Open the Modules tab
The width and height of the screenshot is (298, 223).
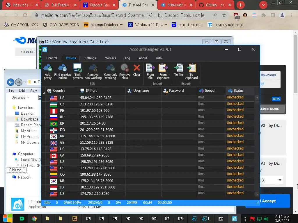(x=110, y=58)
